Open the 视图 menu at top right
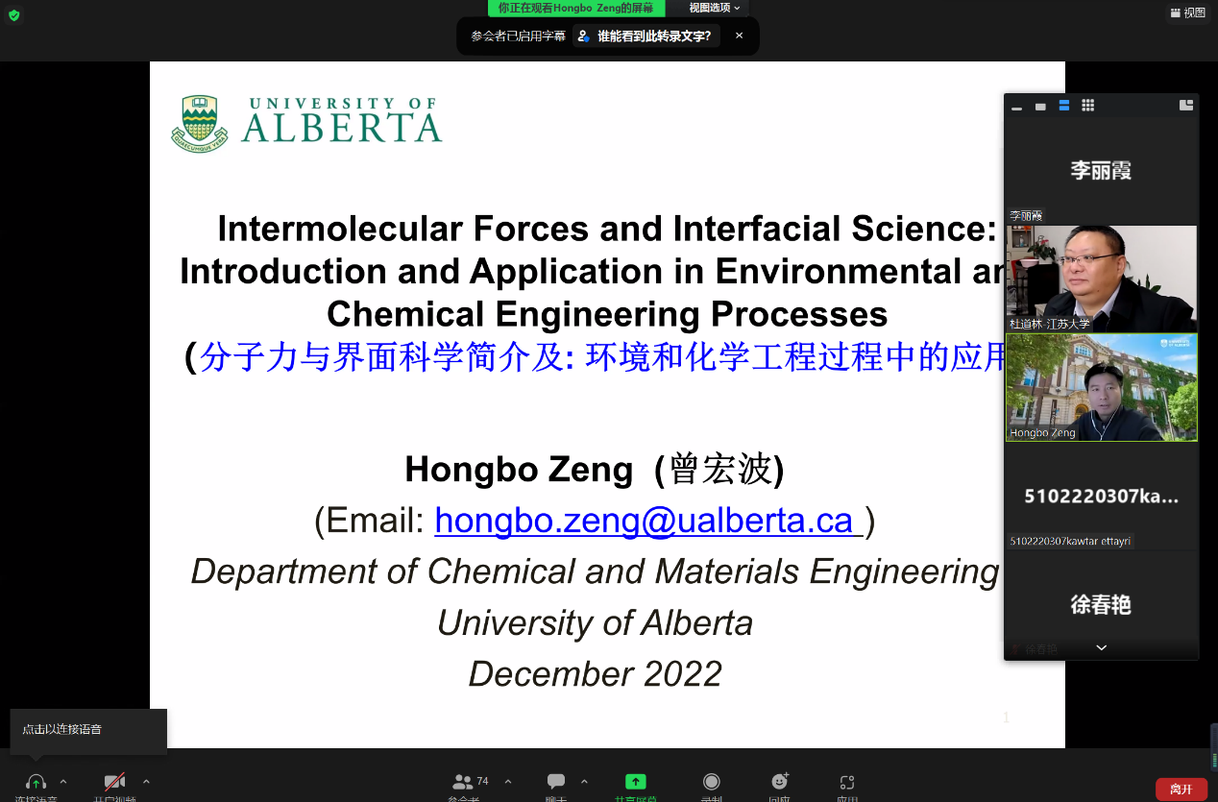This screenshot has width=1218, height=802. [1187, 12]
